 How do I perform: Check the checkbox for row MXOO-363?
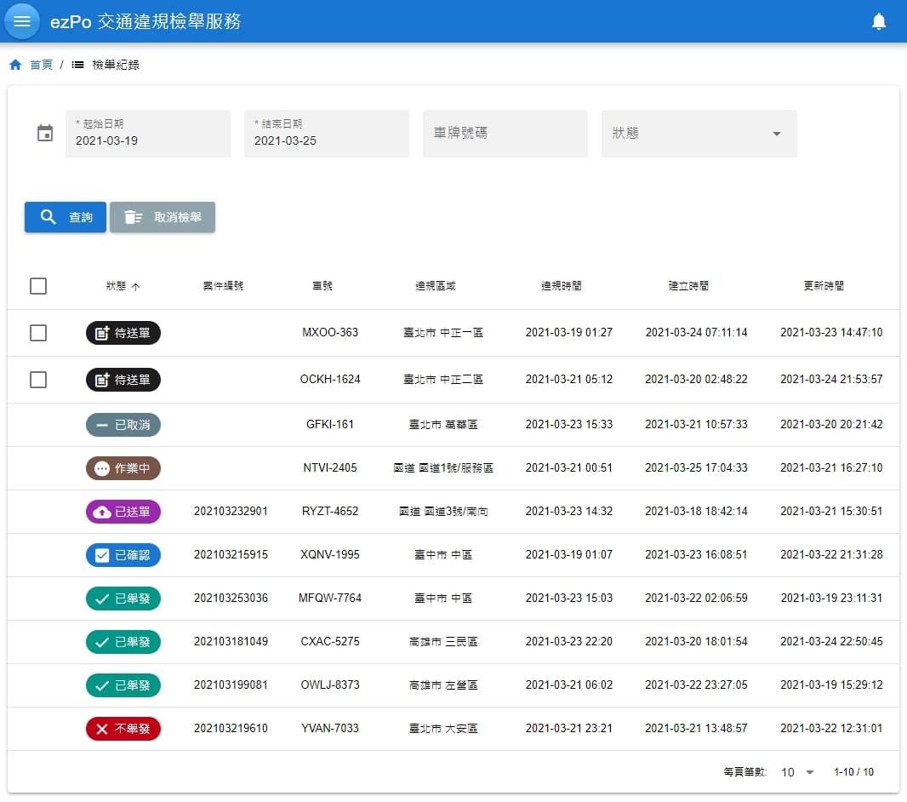[38, 333]
